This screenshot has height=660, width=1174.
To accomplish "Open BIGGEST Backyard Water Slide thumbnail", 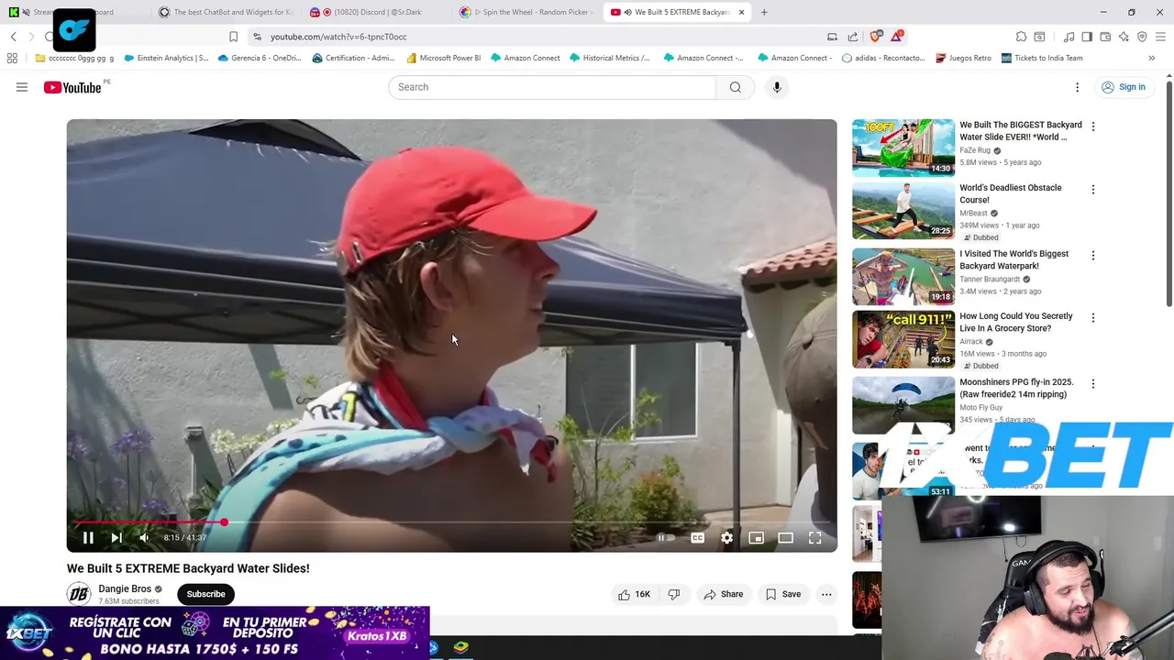I will [x=903, y=148].
